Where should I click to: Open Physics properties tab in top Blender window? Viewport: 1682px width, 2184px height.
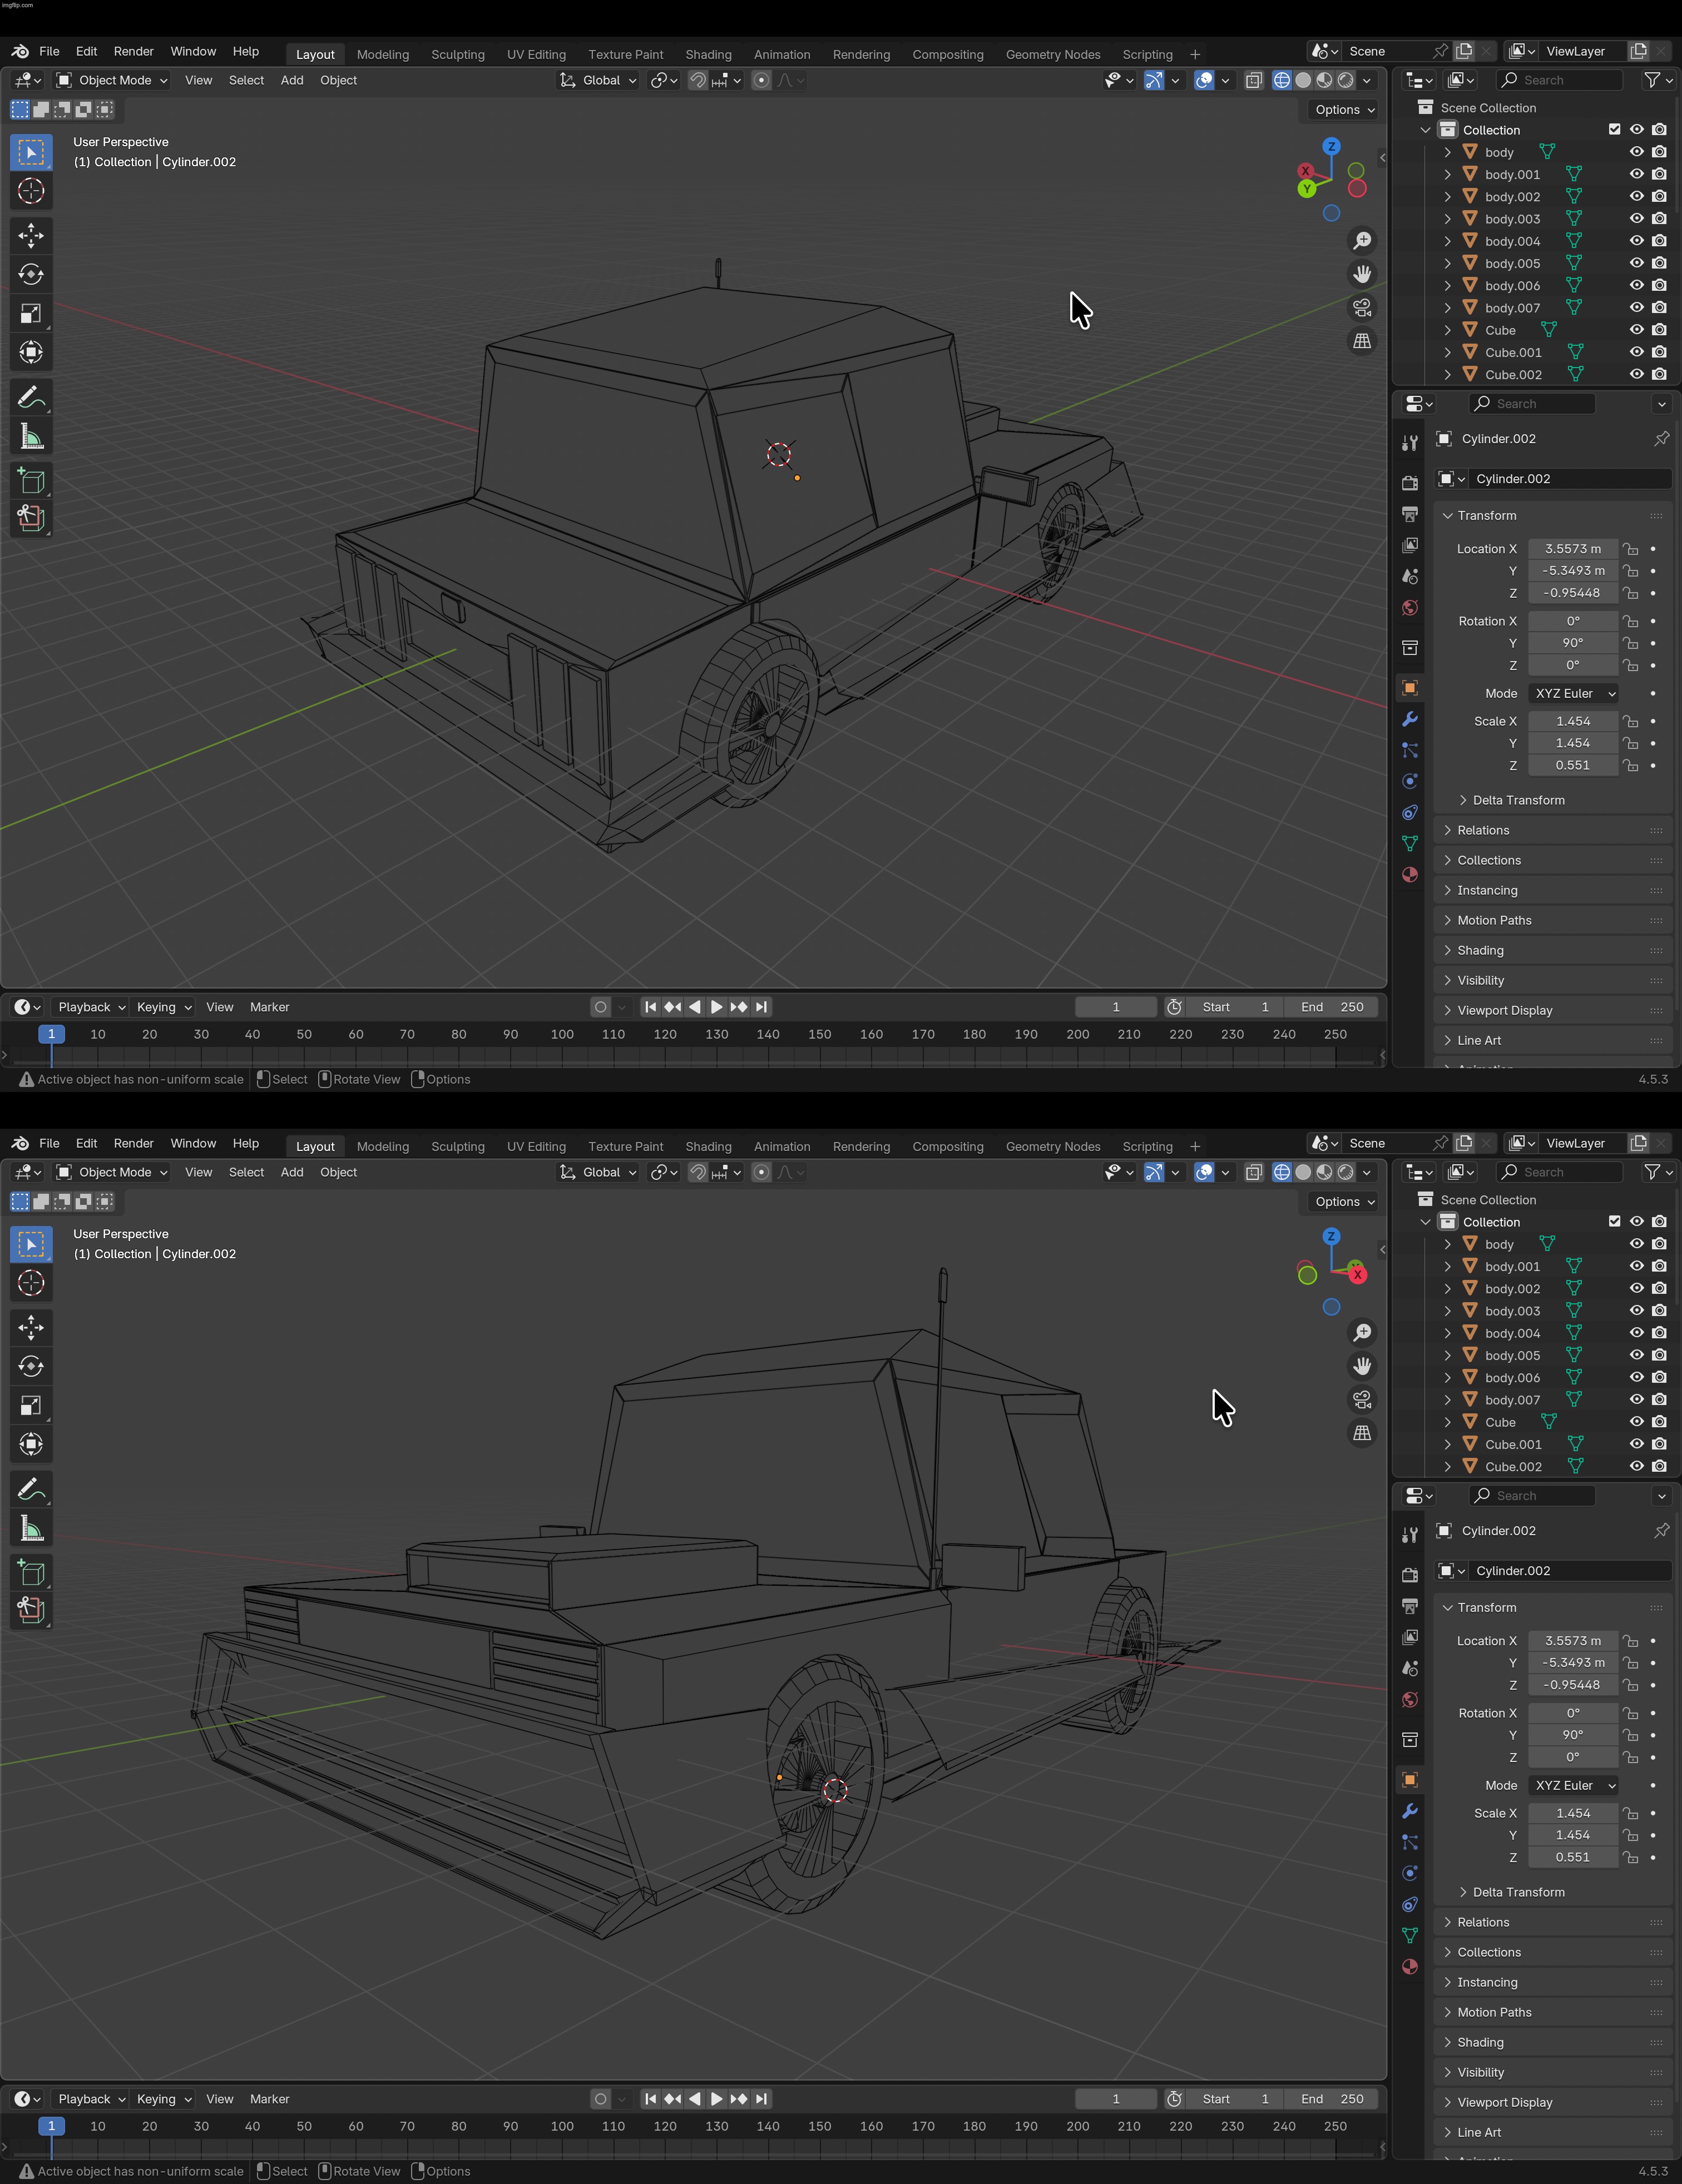[x=1410, y=781]
